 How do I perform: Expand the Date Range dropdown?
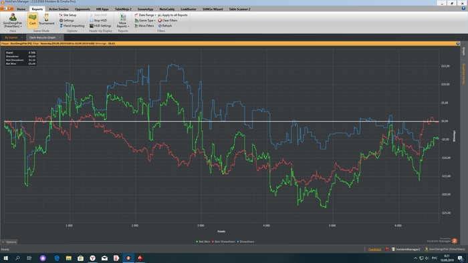tap(145, 15)
